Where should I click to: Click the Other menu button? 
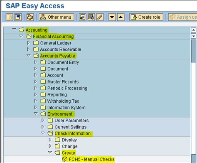(x=57, y=17)
